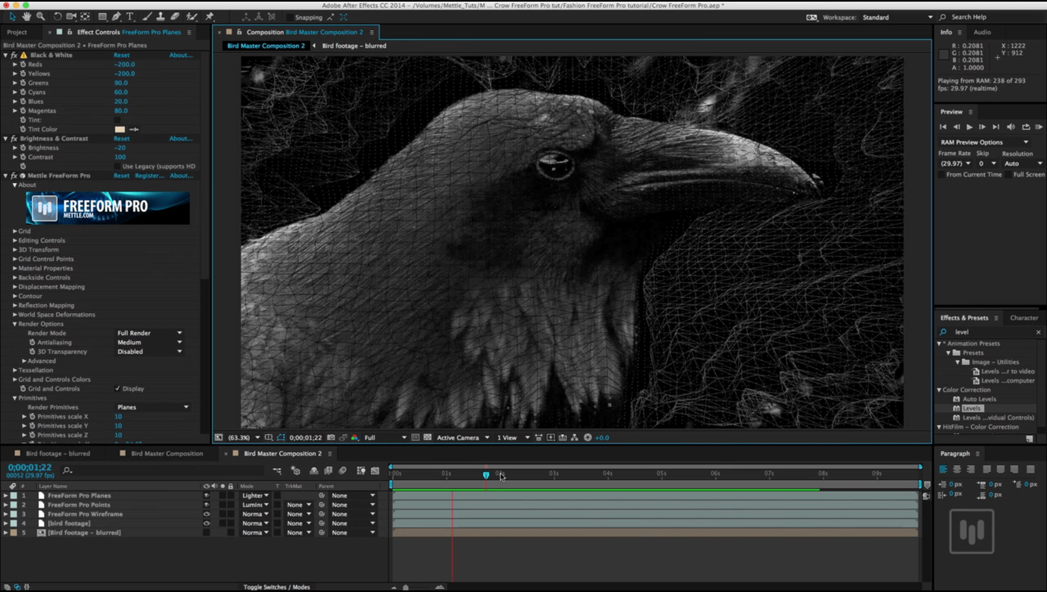
Task: Uncheck Display under Grid and Controls
Action: tap(117, 388)
